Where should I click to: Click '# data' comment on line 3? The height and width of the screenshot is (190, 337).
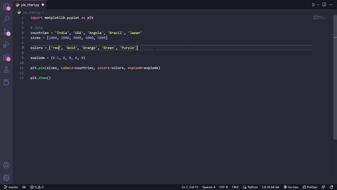[x=36, y=28]
